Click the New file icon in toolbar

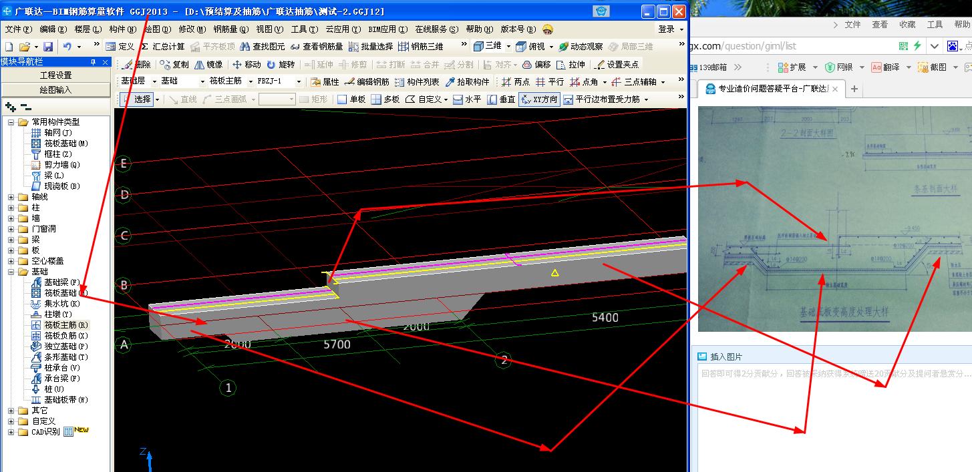point(9,47)
